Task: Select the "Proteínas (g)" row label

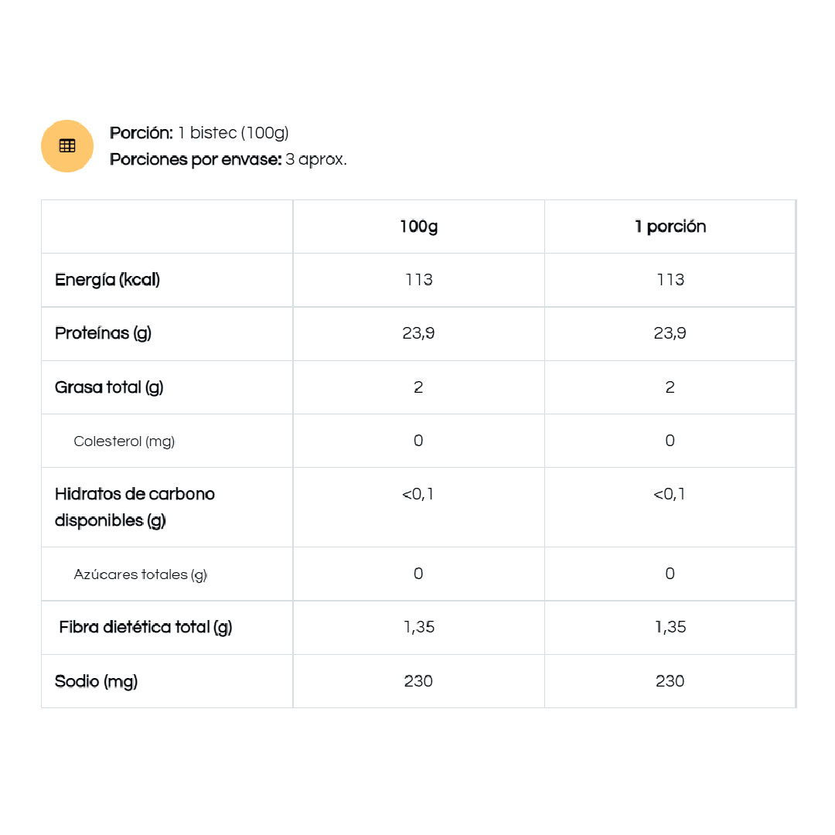Action: tap(103, 333)
